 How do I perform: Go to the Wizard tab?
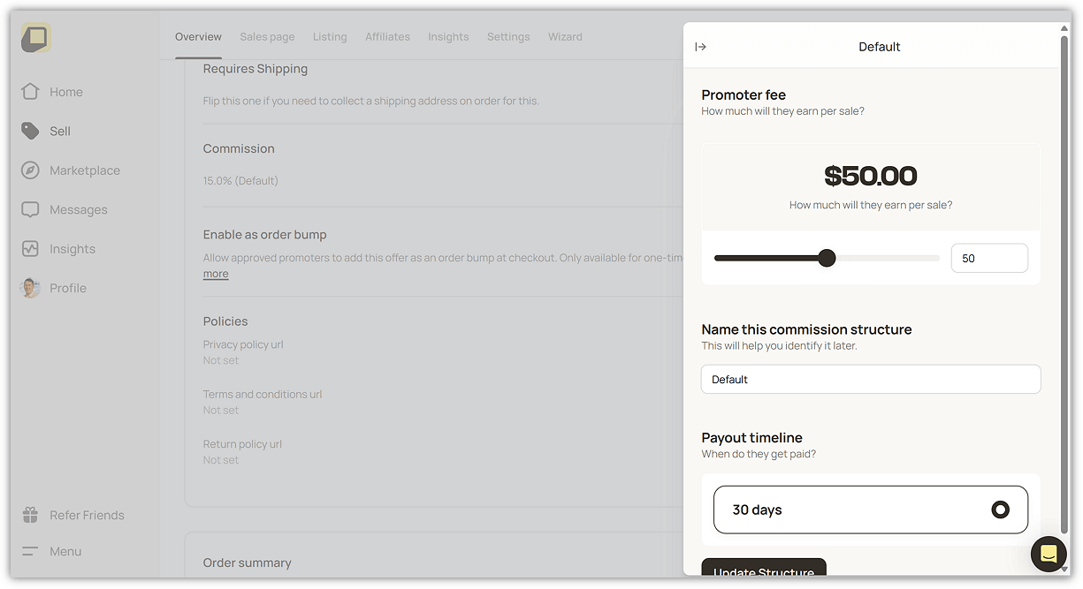(x=565, y=36)
